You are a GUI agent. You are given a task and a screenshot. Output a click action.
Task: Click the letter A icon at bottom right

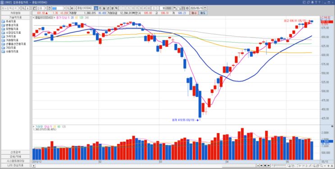pos(332,165)
